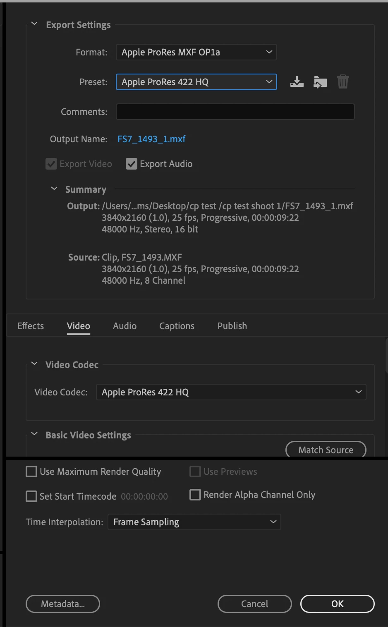Screen dimensions: 388x627
Task: Open the Preset dropdown
Action: [196, 82]
